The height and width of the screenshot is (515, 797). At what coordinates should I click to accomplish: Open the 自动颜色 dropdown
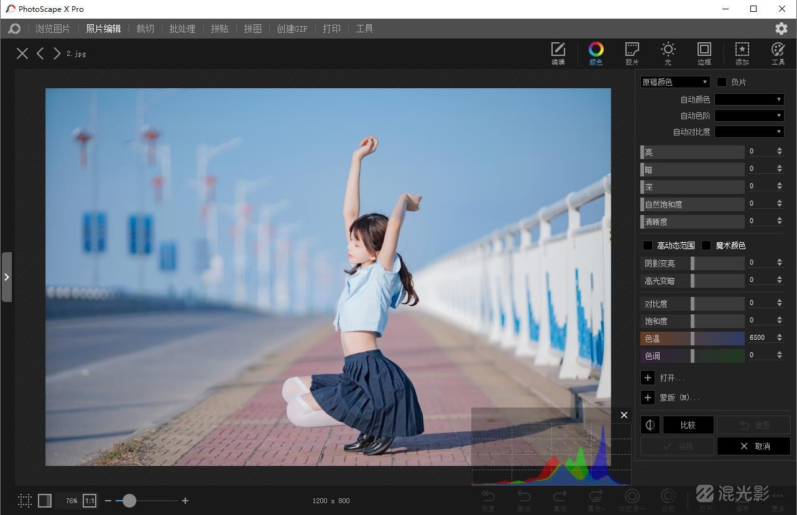pyautogui.click(x=749, y=99)
